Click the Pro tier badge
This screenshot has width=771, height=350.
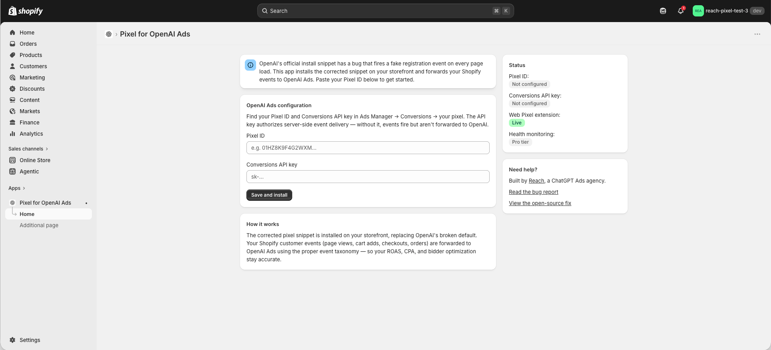(x=521, y=142)
